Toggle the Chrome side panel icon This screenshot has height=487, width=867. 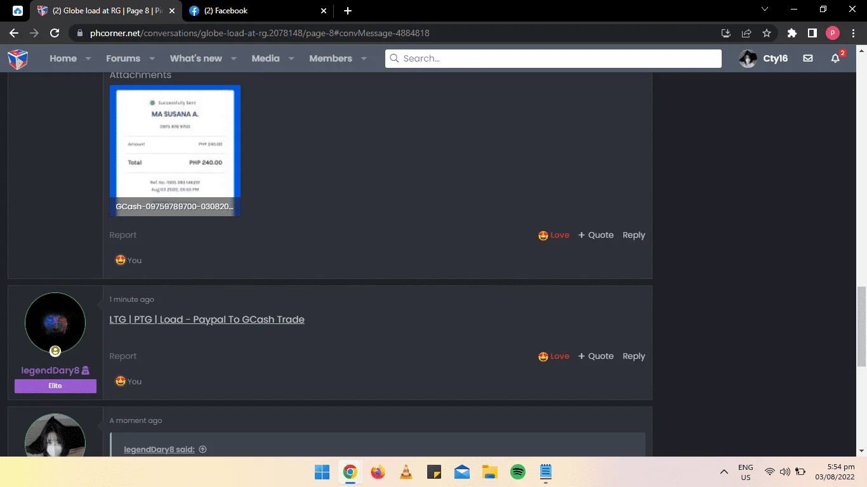tap(812, 33)
